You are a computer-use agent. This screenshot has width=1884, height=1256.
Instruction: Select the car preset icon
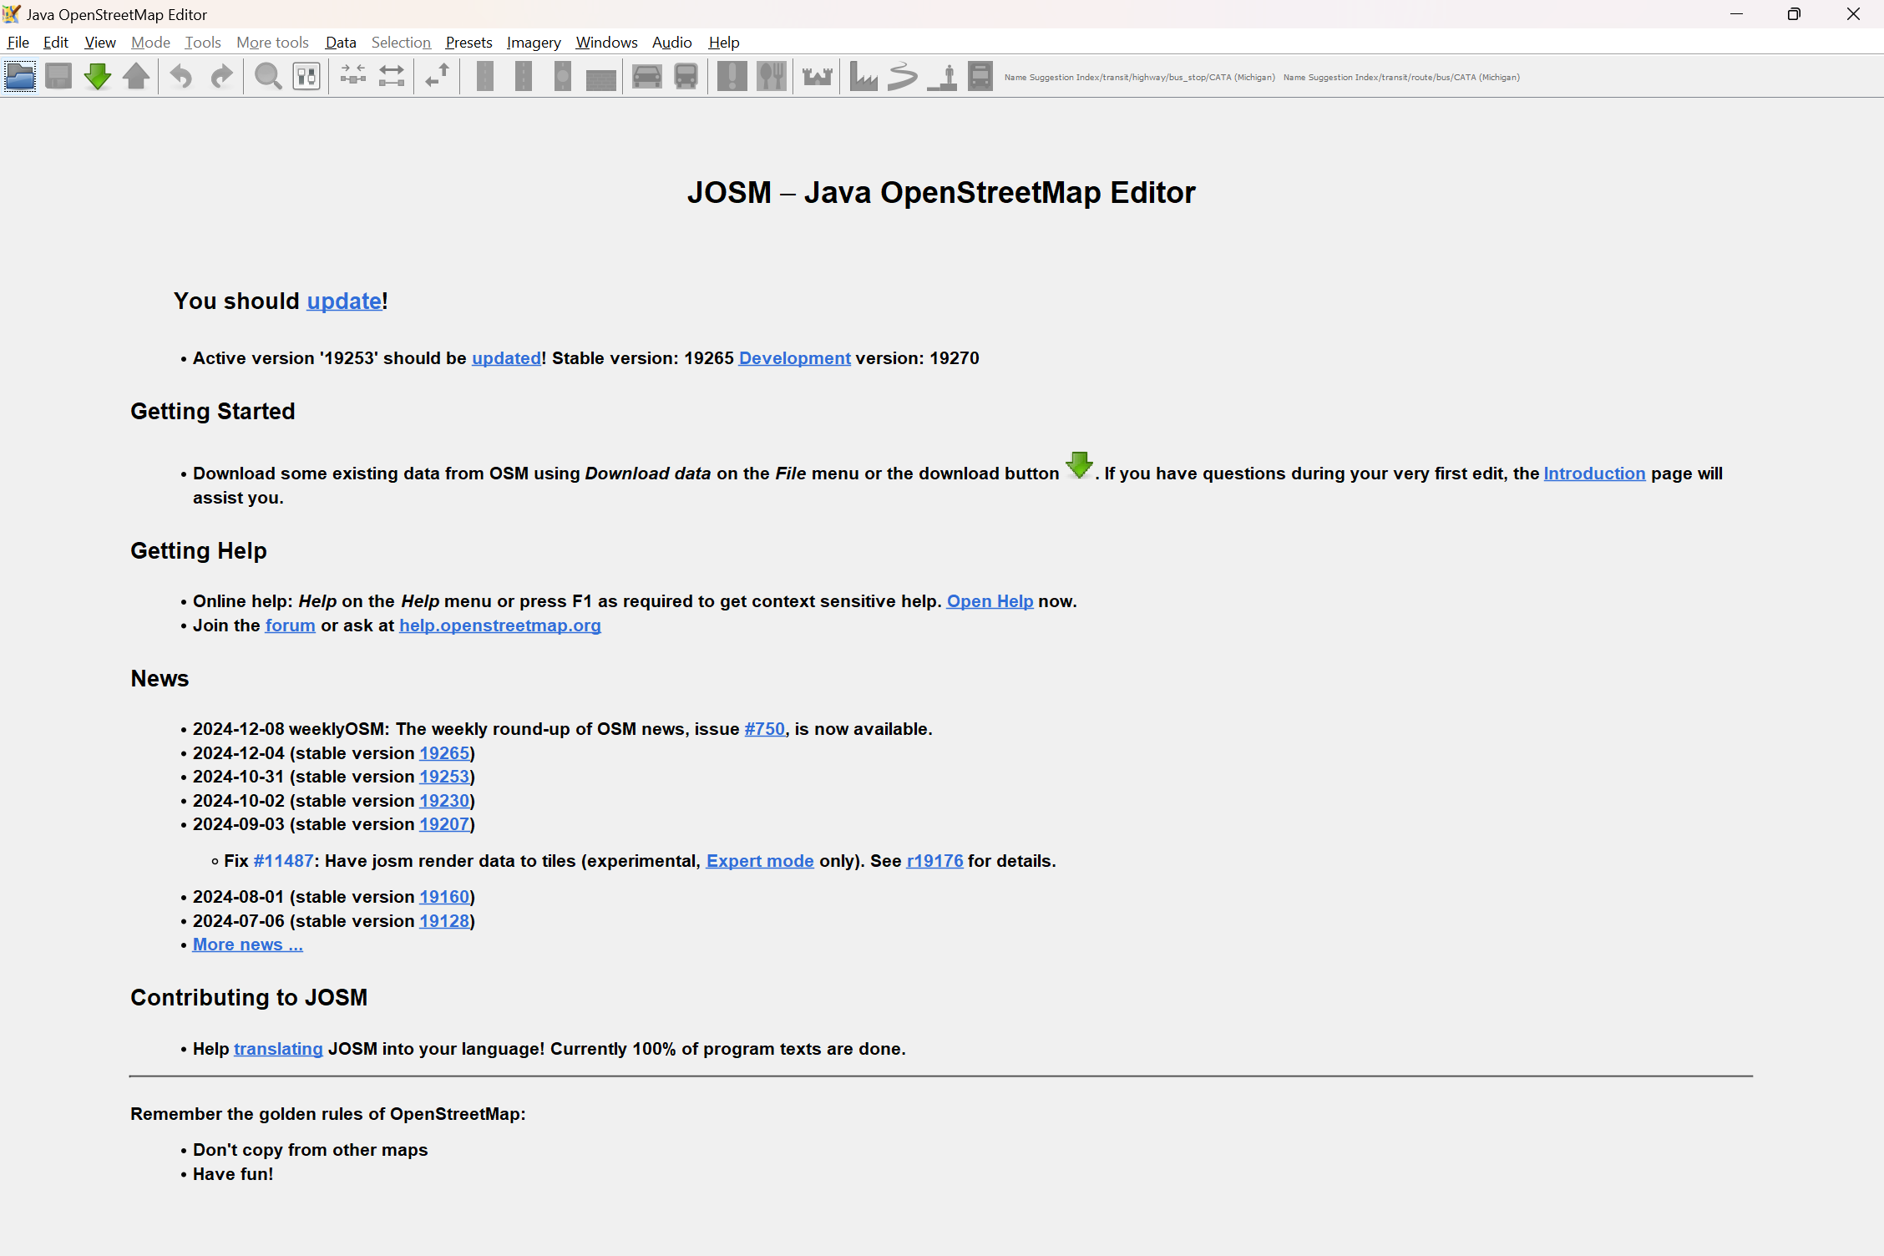[647, 77]
